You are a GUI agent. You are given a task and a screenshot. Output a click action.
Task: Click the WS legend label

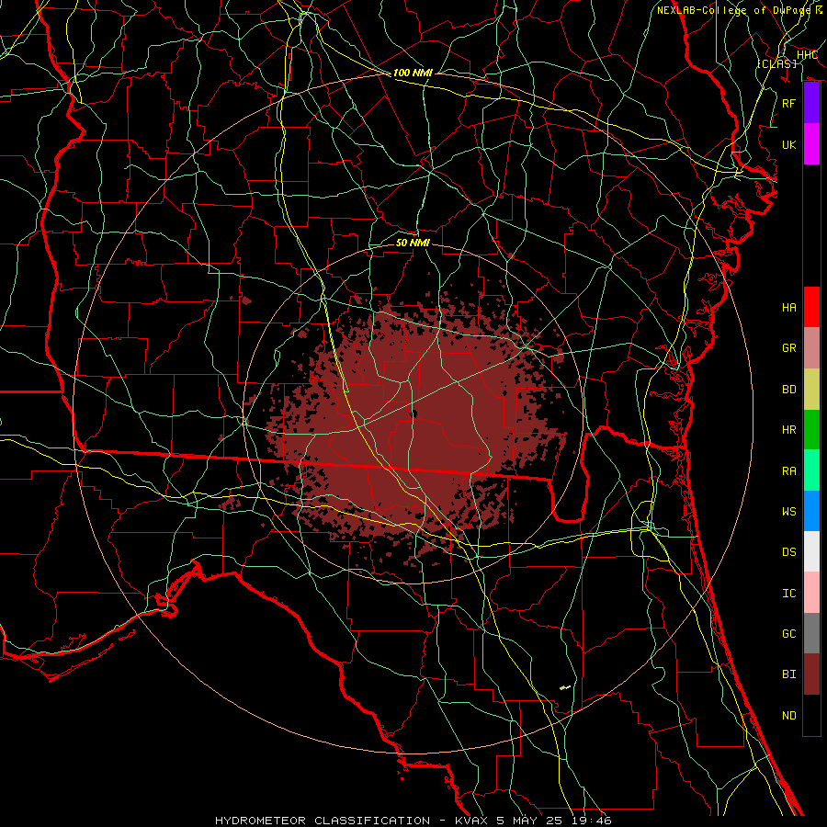point(788,511)
